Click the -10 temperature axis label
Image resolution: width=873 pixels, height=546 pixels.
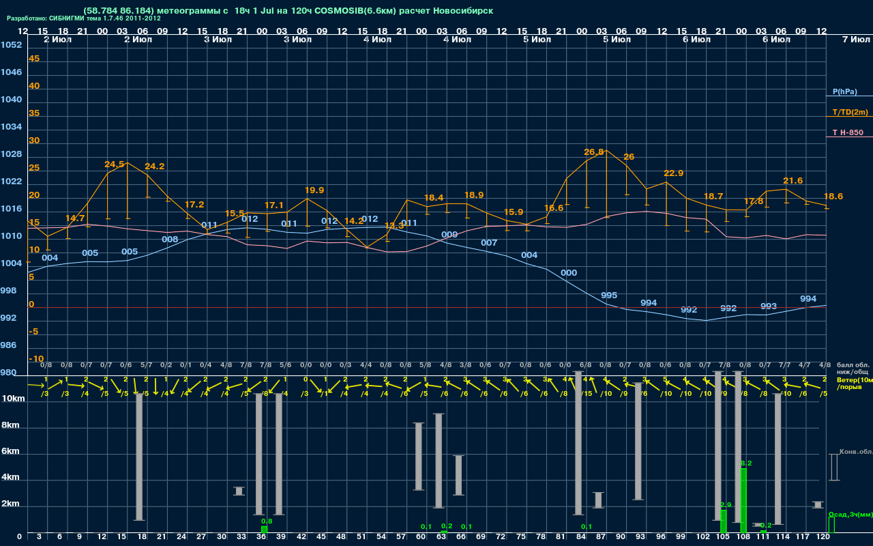point(36,359)
